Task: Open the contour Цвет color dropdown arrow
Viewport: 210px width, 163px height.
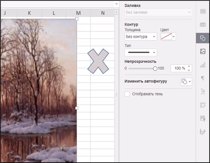Action: pos(173,37)
